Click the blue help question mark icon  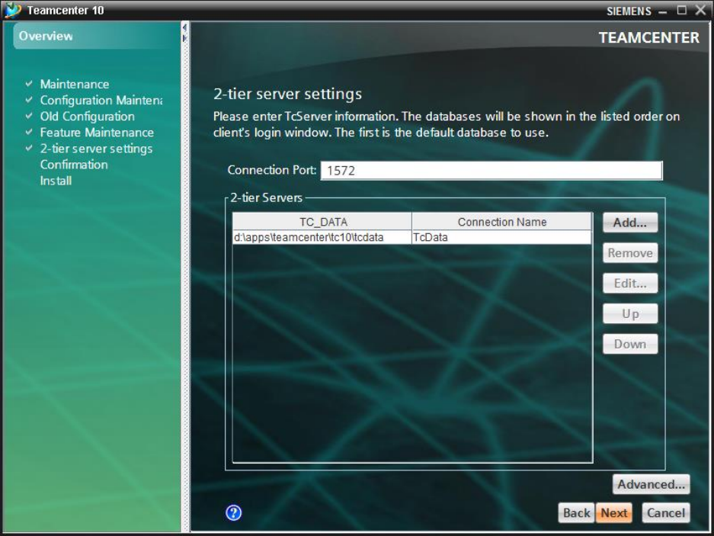click(x=234, y=513)
